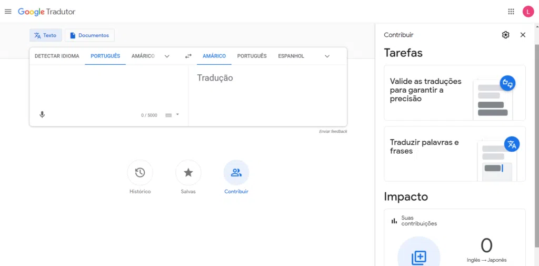
Task: Select Espanhol as target language
Action: pyautogui.click(x=291, y=56)
